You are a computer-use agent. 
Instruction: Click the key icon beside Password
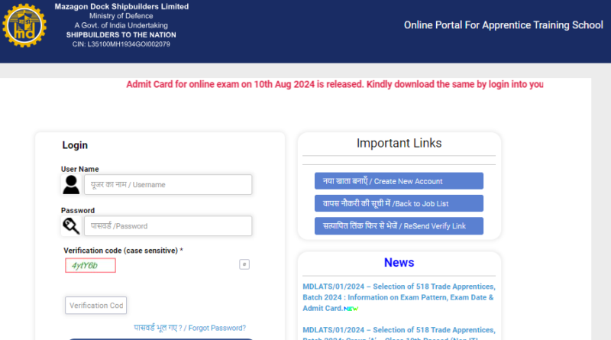point(71,226)
